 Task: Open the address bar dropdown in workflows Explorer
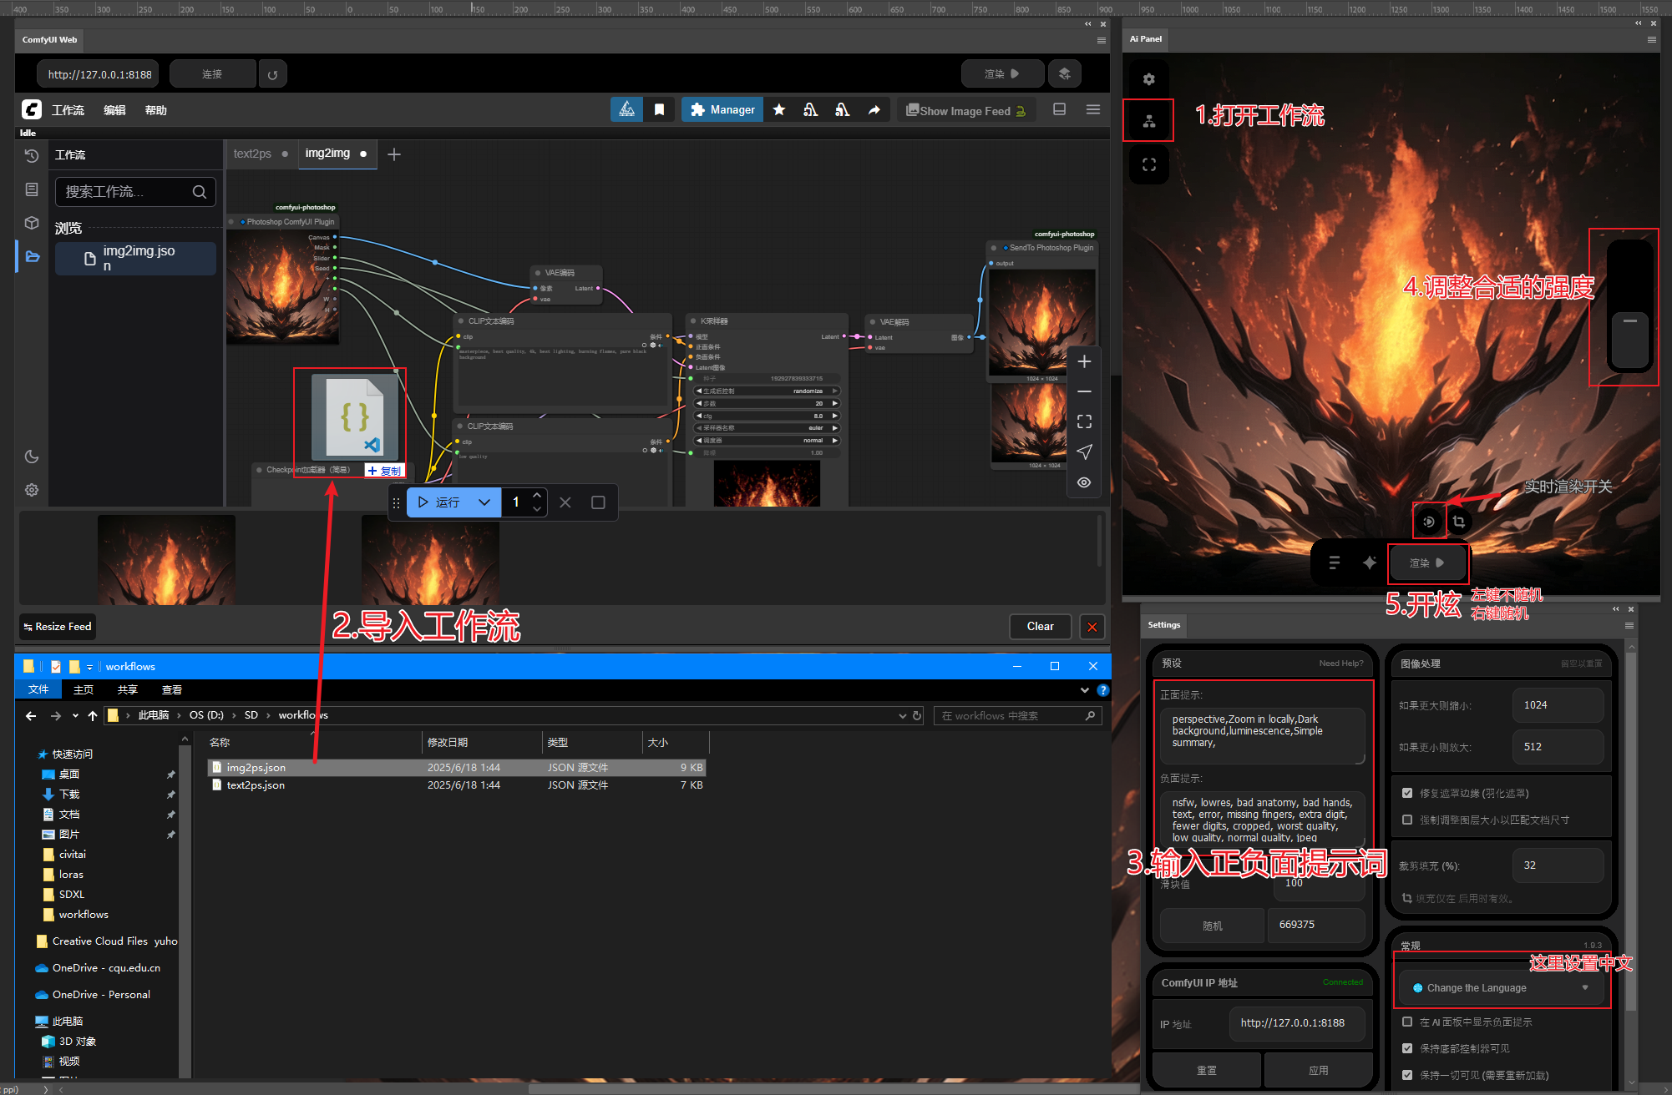pyautogui.click(x=902, y=715)
